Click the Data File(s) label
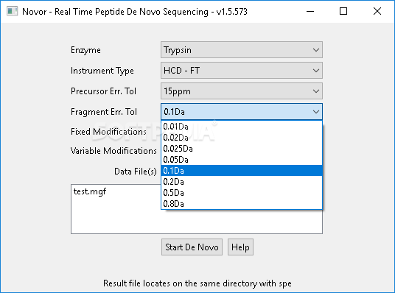 [x=136, y=172]
